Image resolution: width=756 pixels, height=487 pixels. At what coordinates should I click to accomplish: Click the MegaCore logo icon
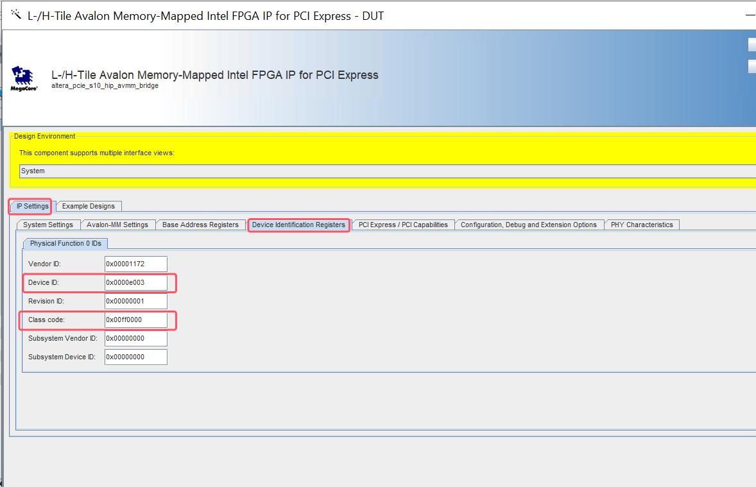[x=24, y=78]
